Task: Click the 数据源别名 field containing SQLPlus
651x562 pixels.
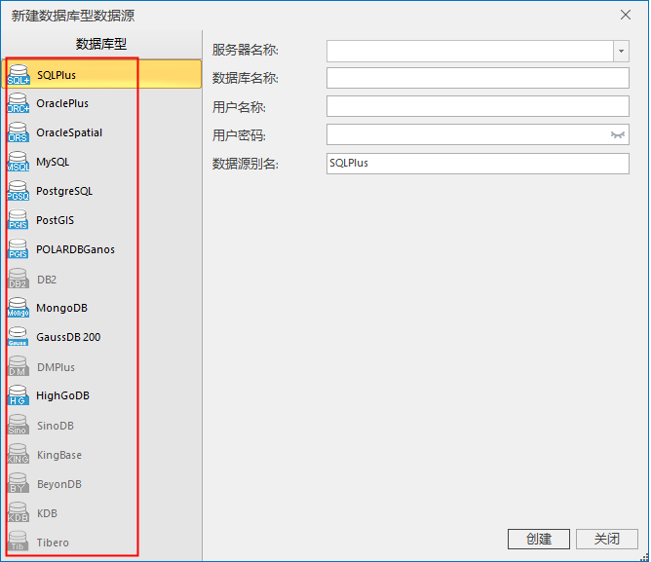Action: pyautogui.click(x=478, y=164)
